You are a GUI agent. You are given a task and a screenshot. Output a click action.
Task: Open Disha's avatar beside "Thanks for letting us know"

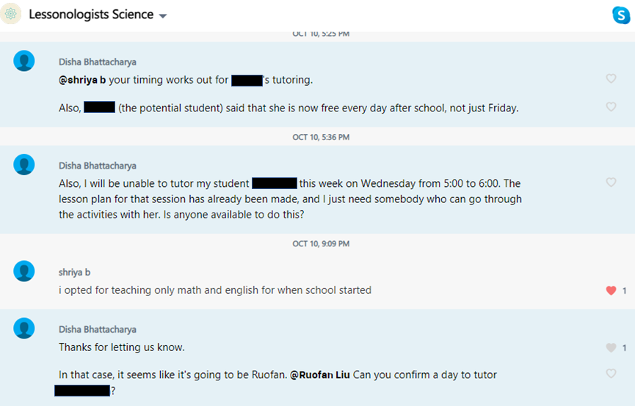point(24,328)
